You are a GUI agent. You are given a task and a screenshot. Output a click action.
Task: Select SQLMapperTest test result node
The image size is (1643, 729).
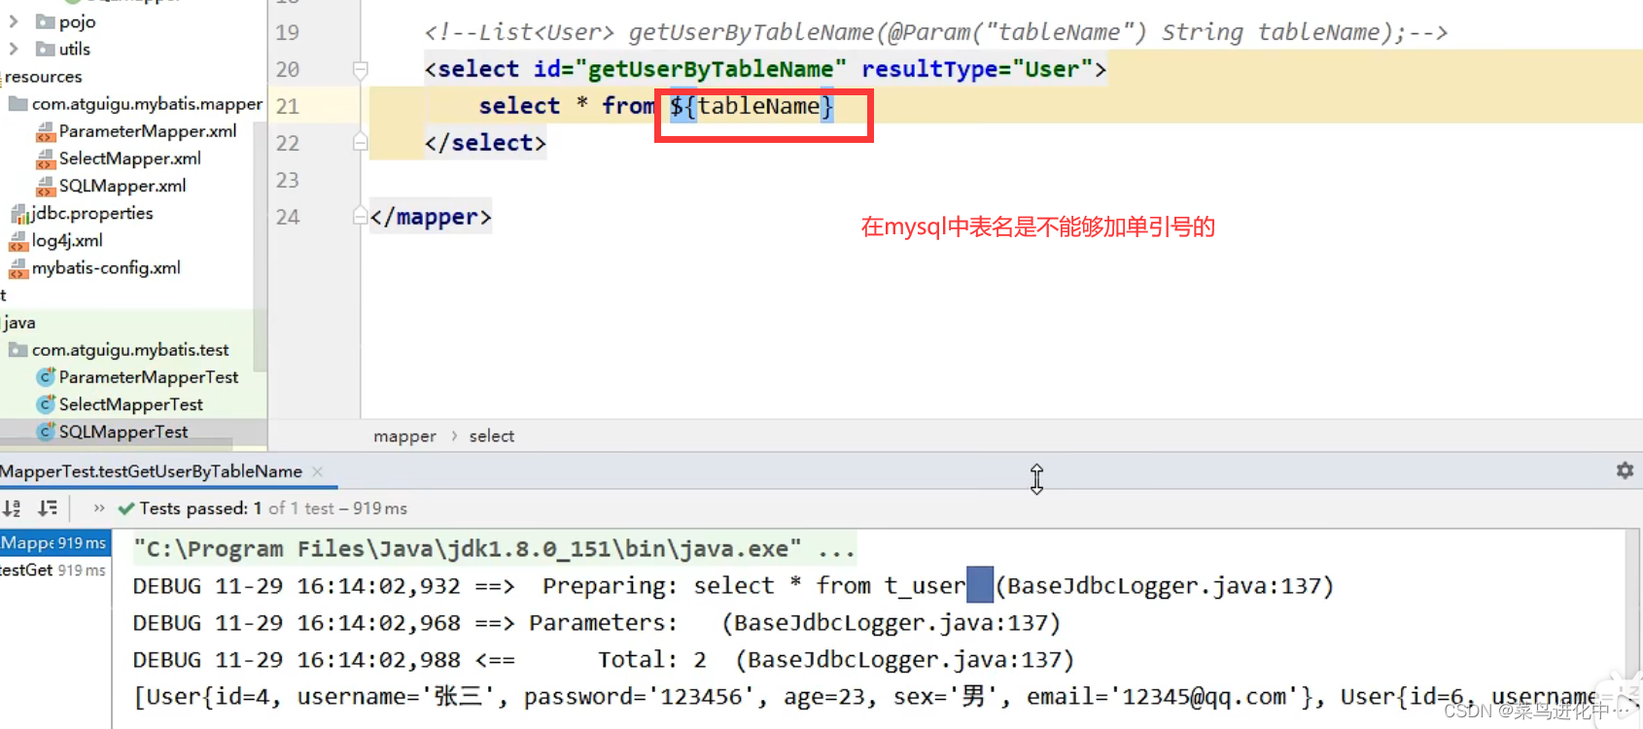54,543
